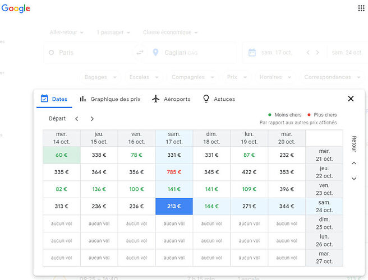Select the 60 € cheapest fare cell
This screenshot has height=280, width=368.
click(x=62, y=155)
